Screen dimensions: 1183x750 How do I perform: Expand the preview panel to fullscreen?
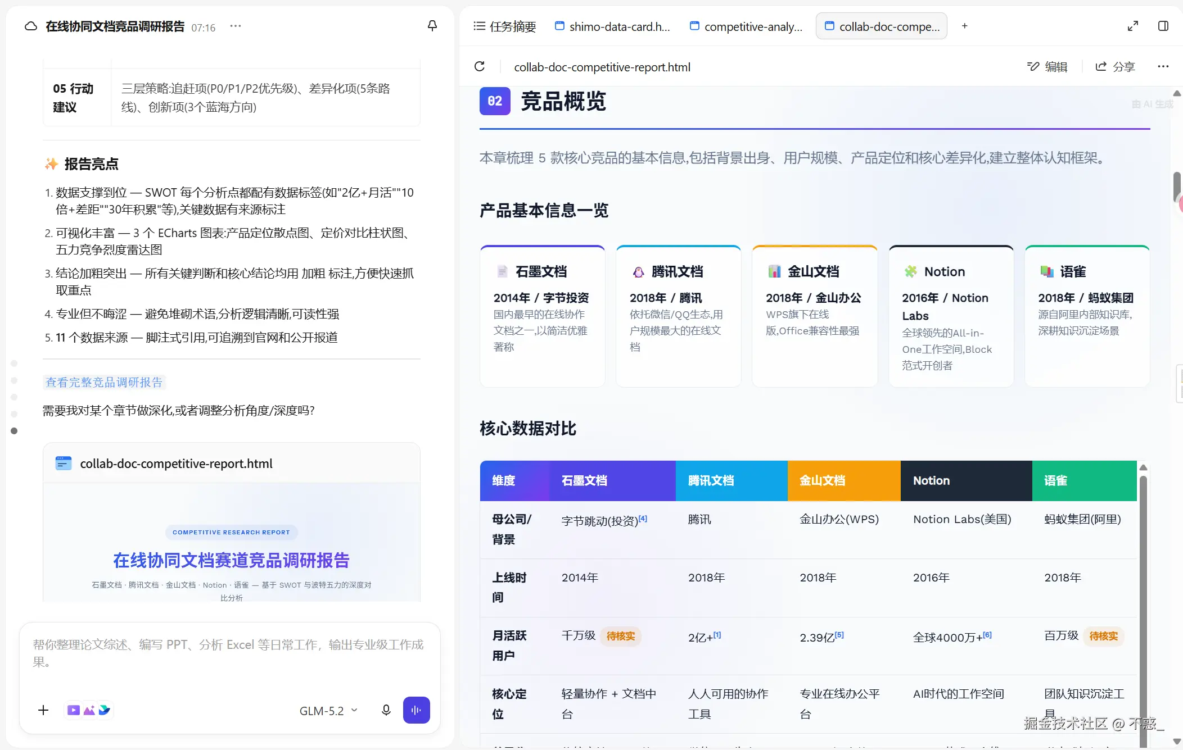point(1133,26)
